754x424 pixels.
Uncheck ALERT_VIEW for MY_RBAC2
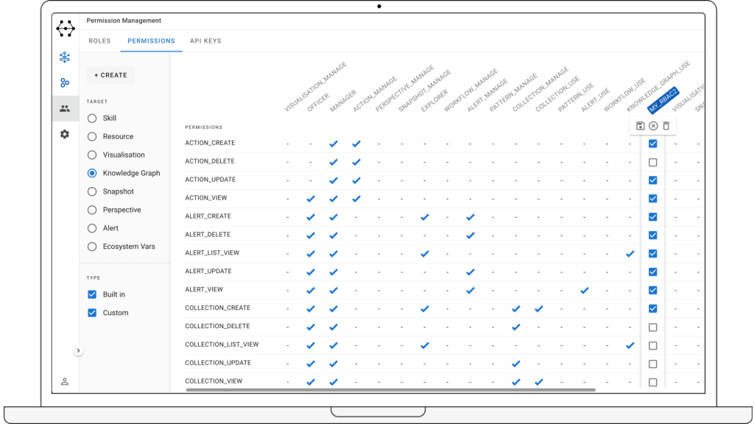(652, 290)
